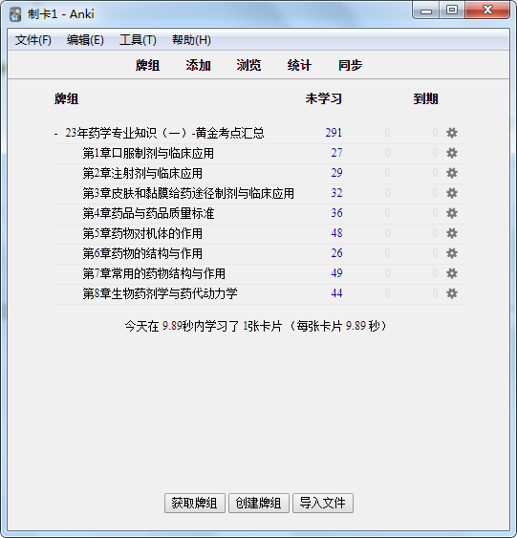Click the 获取牌组 button
Viewport: 517px width, 538px height.
(195, 503)
